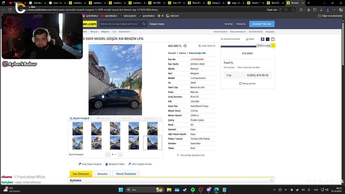Switch to the Konumu tab
The height and width of the screenshot is (194, 345).
[102, 174]
